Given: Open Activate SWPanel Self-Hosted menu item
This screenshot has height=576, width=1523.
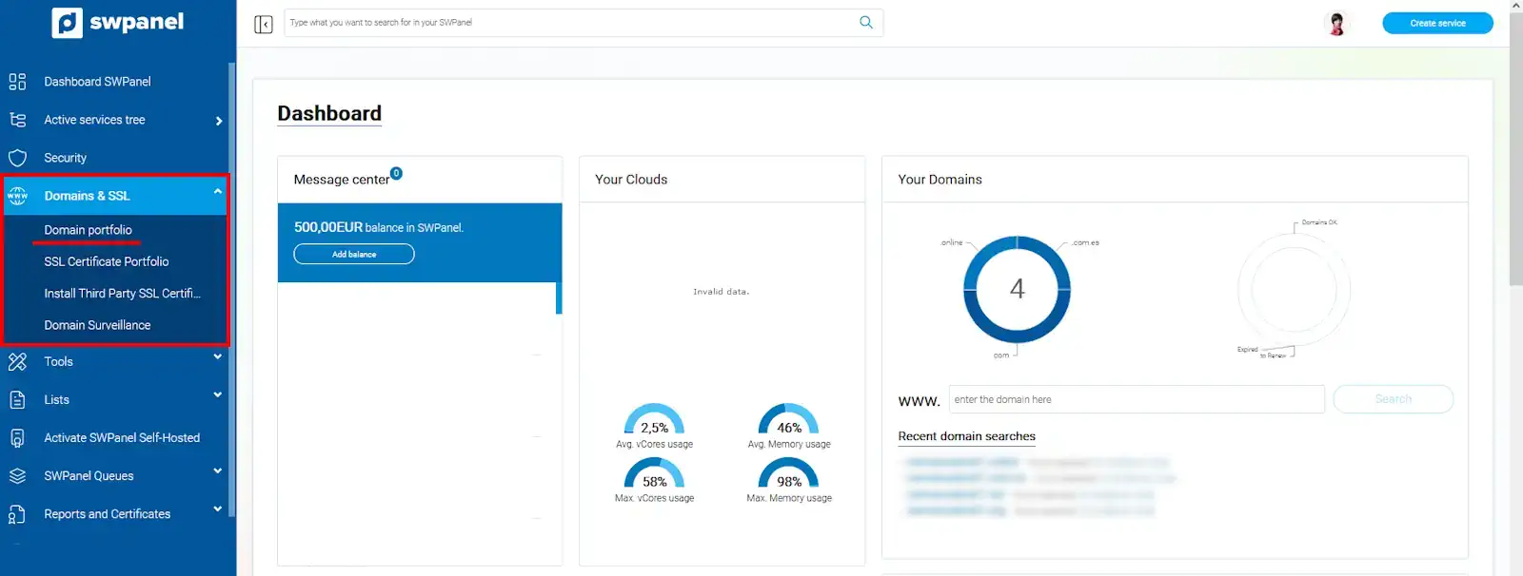Looking at the screenshot, I should 122,438.
